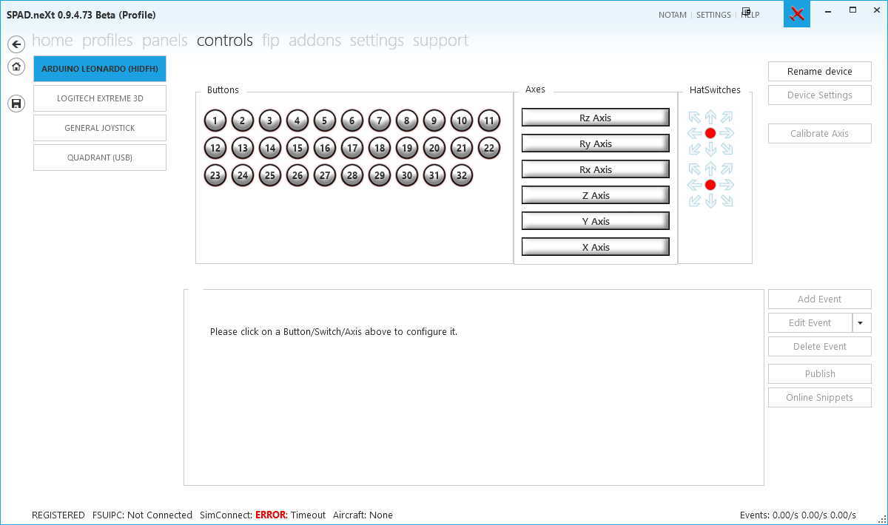
Task: Open SETTINGS in the title bar
Action: pos(713,15)
